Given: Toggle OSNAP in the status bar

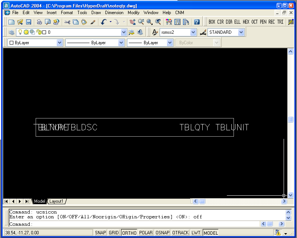Looking at the screenshot, I should [162, 233].
